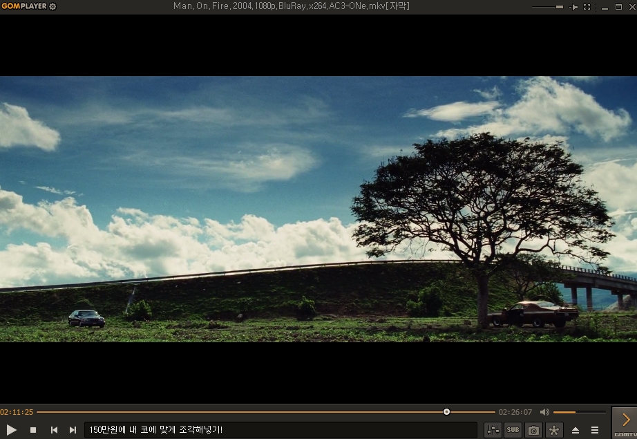Open the preferences asterisk icon
The image size is (637, 439).
click(x=554, y=430)
